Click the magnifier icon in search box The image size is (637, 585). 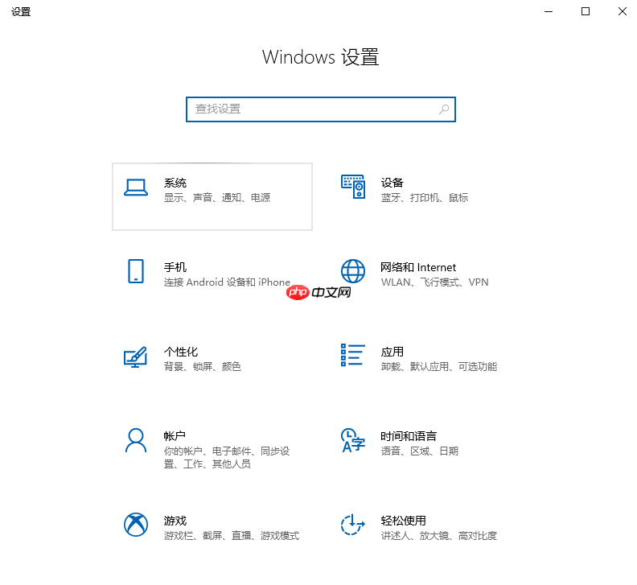444,109
